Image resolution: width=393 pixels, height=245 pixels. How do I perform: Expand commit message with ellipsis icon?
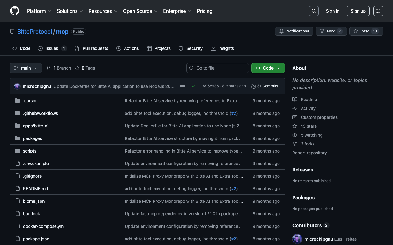click(183, 86)
